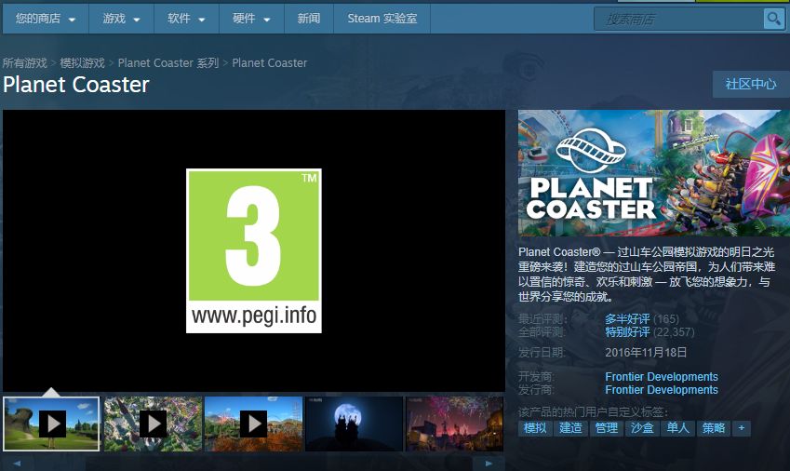Click the 所有游戏 breadcrumb link
This screenshot has height=471, width=790.
point(25,63)
